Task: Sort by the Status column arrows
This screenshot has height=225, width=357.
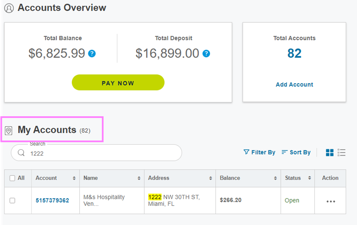Action: coord(310,178)
